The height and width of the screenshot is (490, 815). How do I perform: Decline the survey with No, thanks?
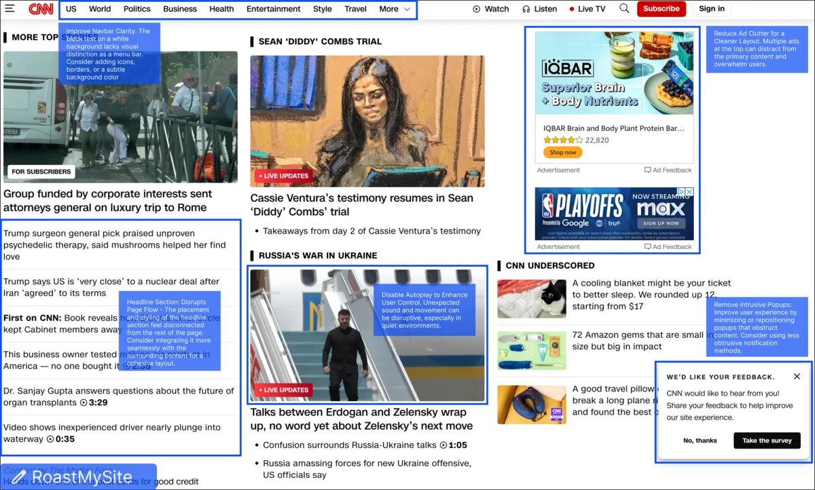point(700,440)
